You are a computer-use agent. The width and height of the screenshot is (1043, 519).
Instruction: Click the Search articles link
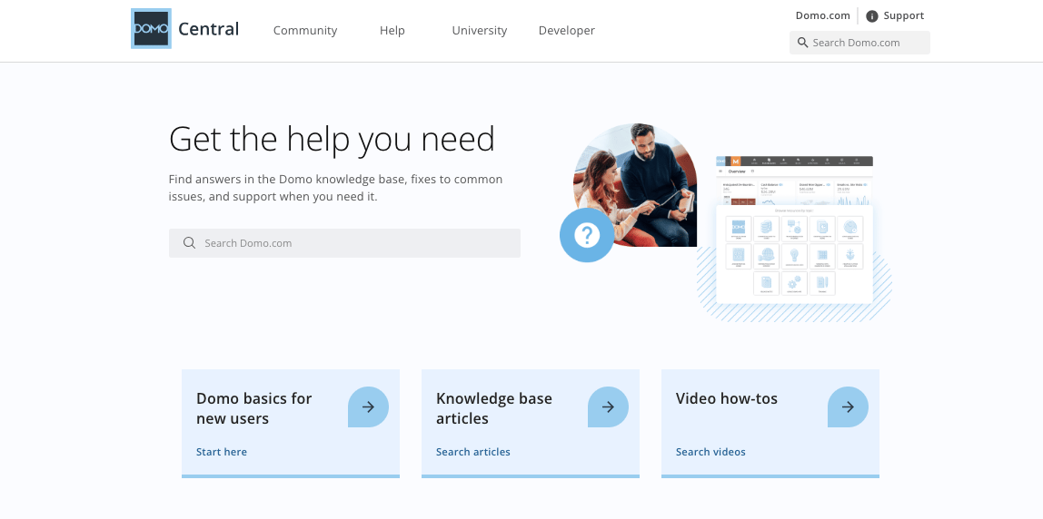[473, 452]
